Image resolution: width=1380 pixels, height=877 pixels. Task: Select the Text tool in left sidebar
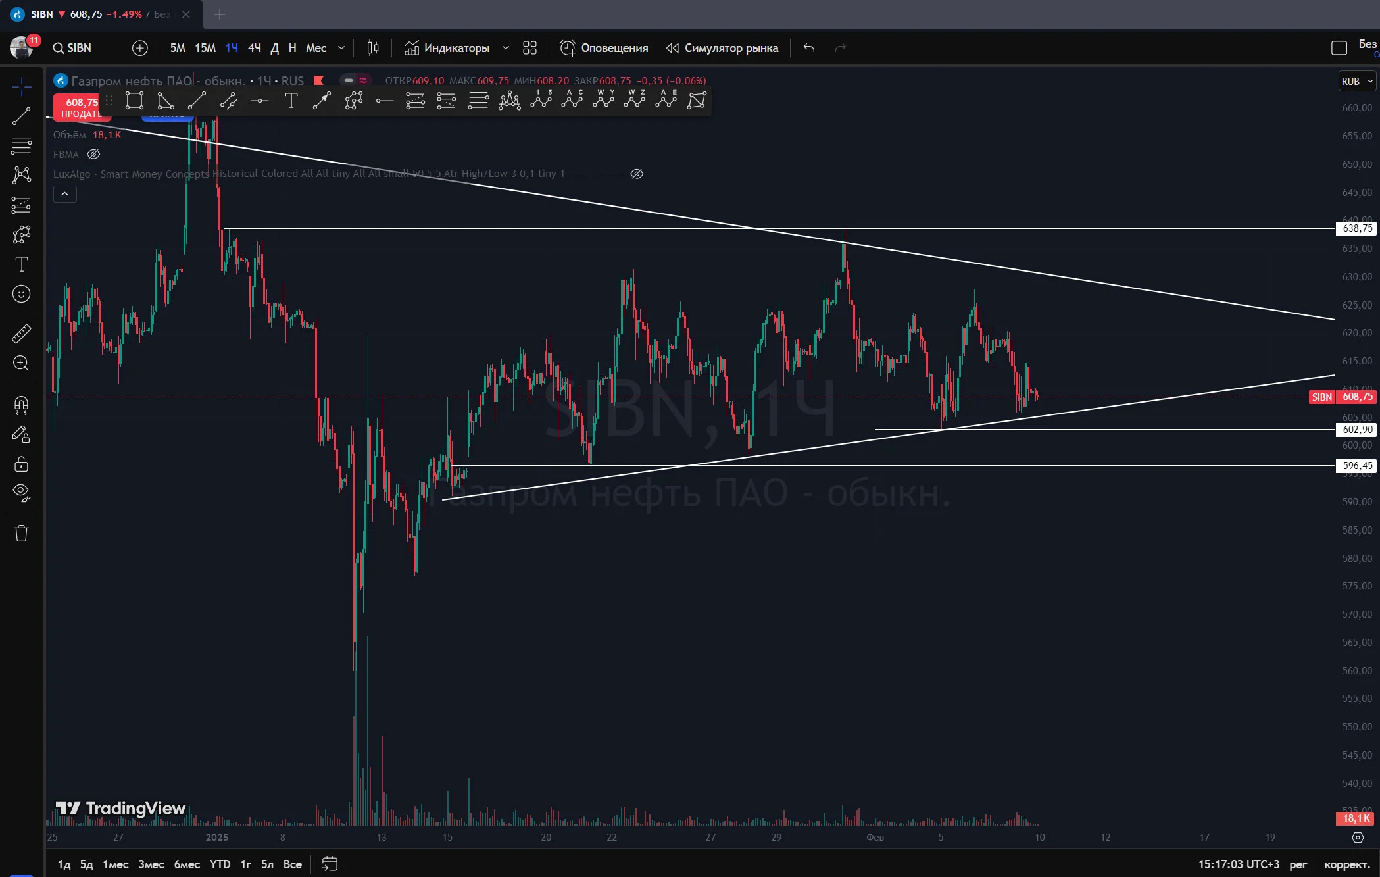click(x=21, y=264)
